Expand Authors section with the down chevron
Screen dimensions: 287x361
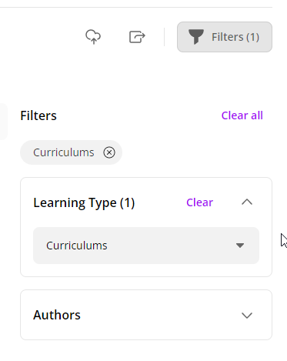coord(247,316)
